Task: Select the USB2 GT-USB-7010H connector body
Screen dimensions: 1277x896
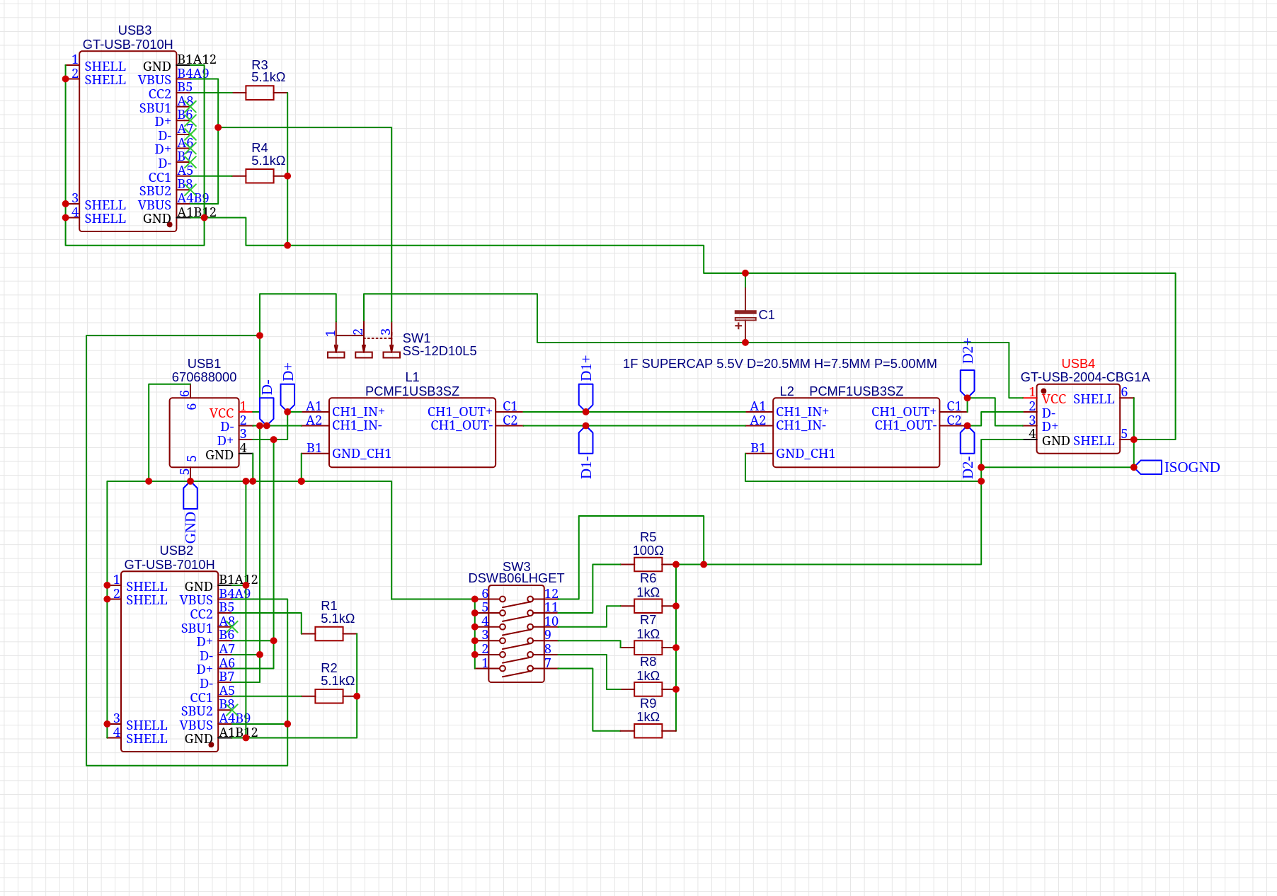Action: 169,662
